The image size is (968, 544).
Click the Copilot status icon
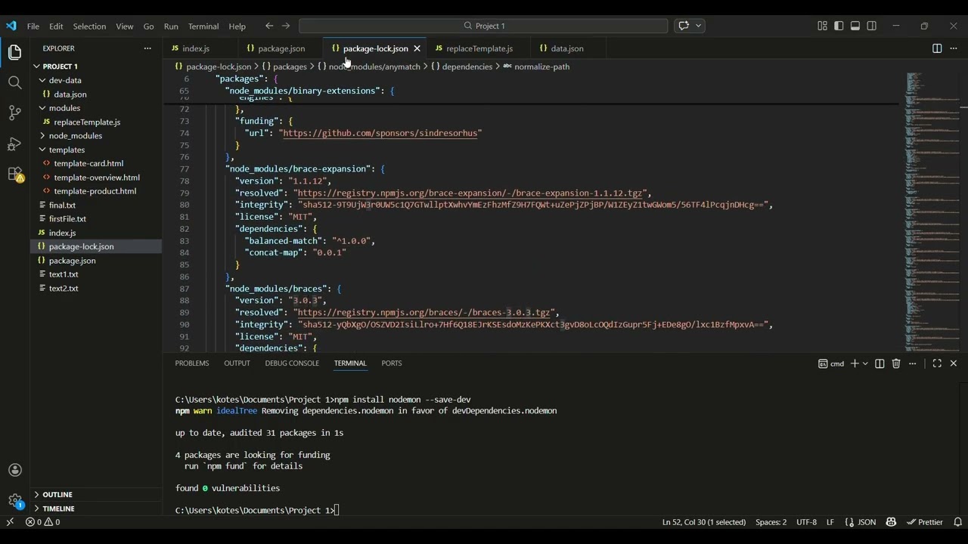click(x=891, y=522)
